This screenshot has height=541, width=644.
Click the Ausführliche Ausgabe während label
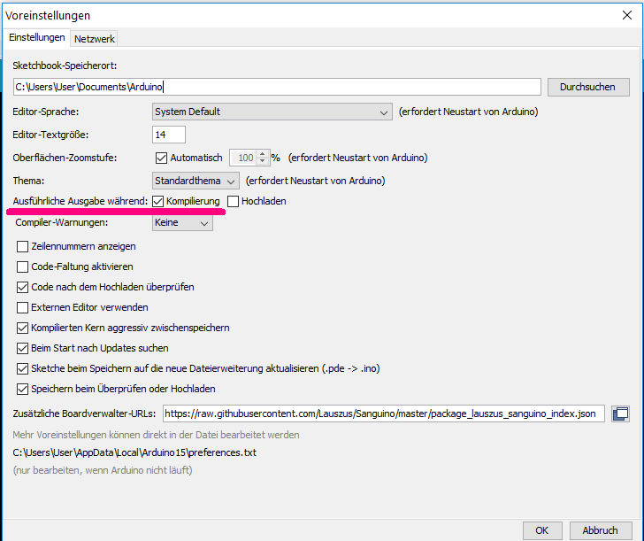pos(80,202)
